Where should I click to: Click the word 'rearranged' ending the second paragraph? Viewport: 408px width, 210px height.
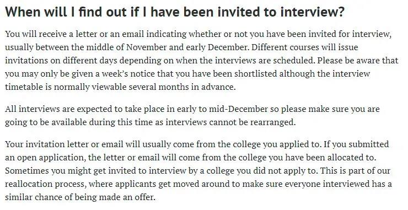pyautogui.click(x=272, y=122)
